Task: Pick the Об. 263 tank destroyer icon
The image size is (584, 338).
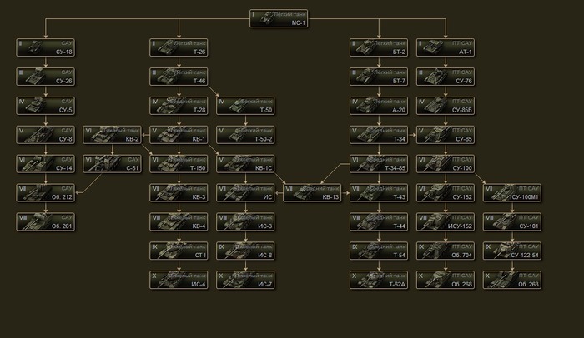Action: [x=512, y=280]
